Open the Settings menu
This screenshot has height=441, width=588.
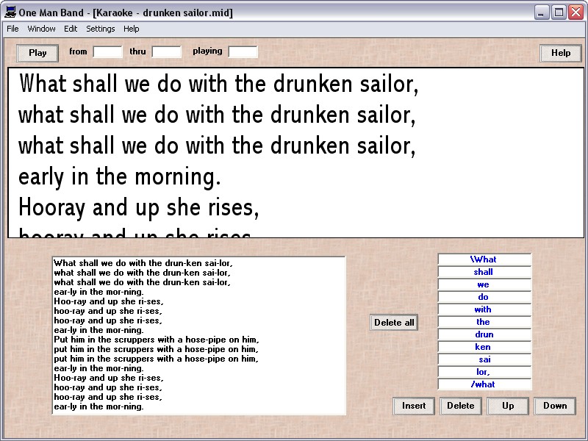click(x=101, y=29)
